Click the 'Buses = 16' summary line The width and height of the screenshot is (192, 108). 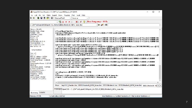(x=34, y=38)
